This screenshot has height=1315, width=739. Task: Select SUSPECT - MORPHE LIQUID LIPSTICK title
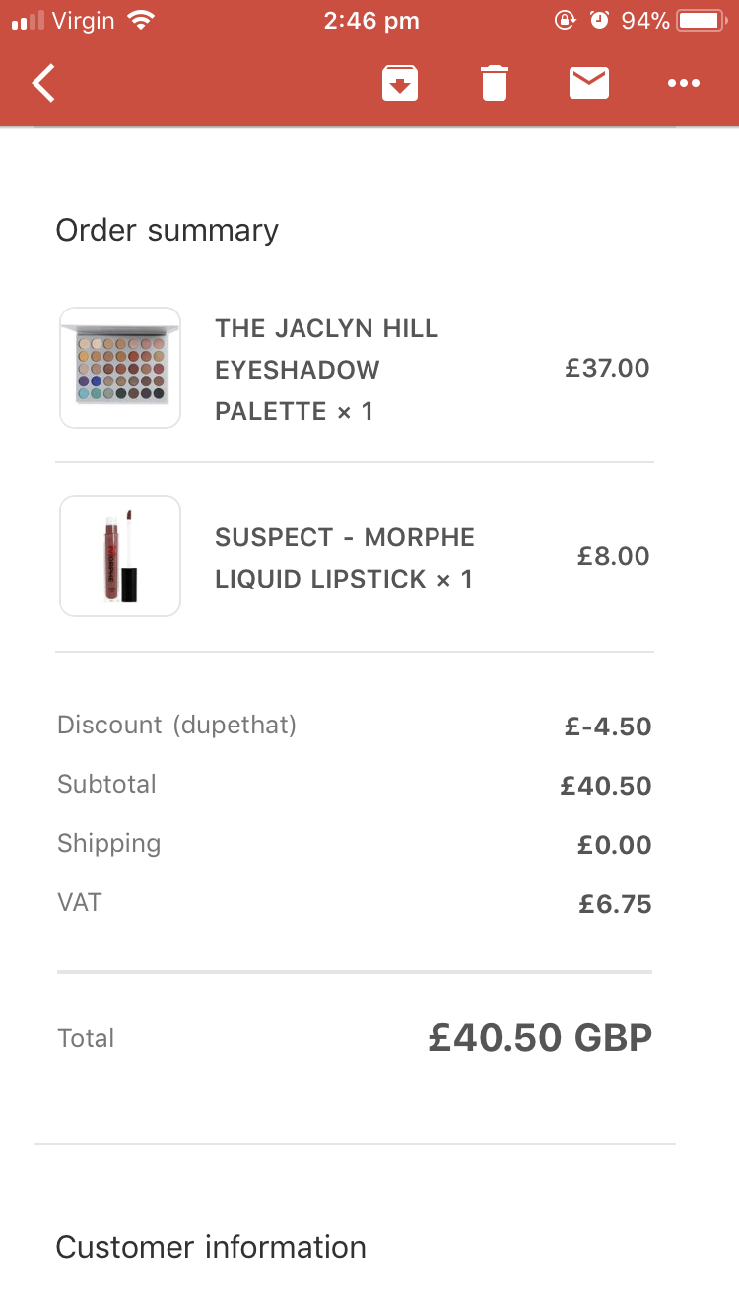tap(345, 558)
